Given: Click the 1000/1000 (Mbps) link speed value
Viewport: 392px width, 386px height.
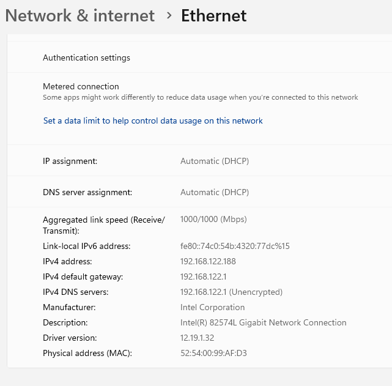Looking at the screenshot, I should 213,219.
